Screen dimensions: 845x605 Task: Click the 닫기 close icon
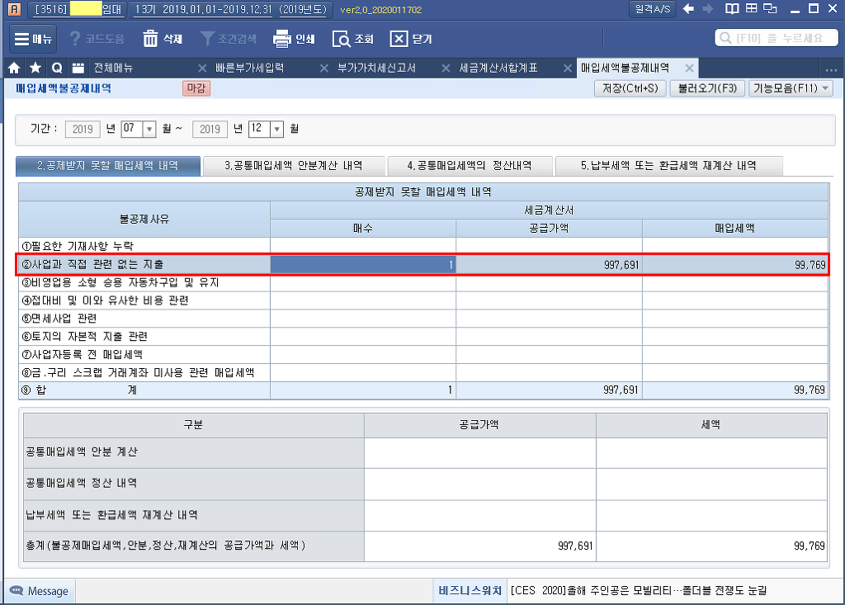pos(399,39)
